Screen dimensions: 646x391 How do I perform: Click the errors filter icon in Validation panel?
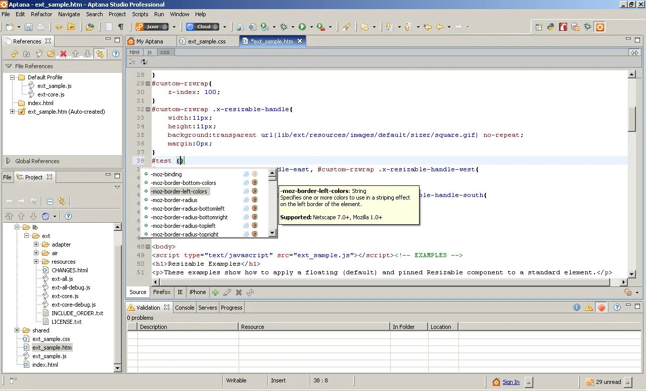pos(601,307)
